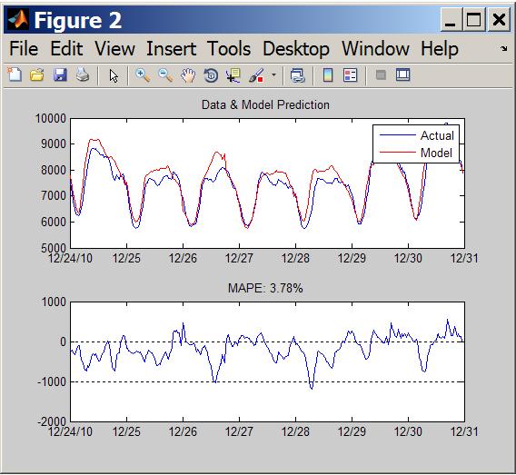The height and width of the screenshot is (475, 516).
Task: Select the Zoom Out magnifier tool
Action: 165,75
